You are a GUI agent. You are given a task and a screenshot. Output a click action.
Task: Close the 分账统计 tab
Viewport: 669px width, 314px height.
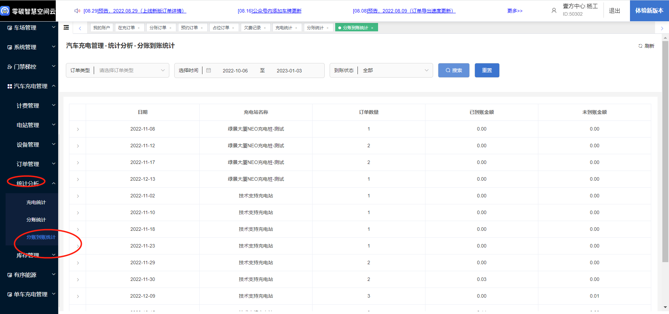click(x=328, y=28)
